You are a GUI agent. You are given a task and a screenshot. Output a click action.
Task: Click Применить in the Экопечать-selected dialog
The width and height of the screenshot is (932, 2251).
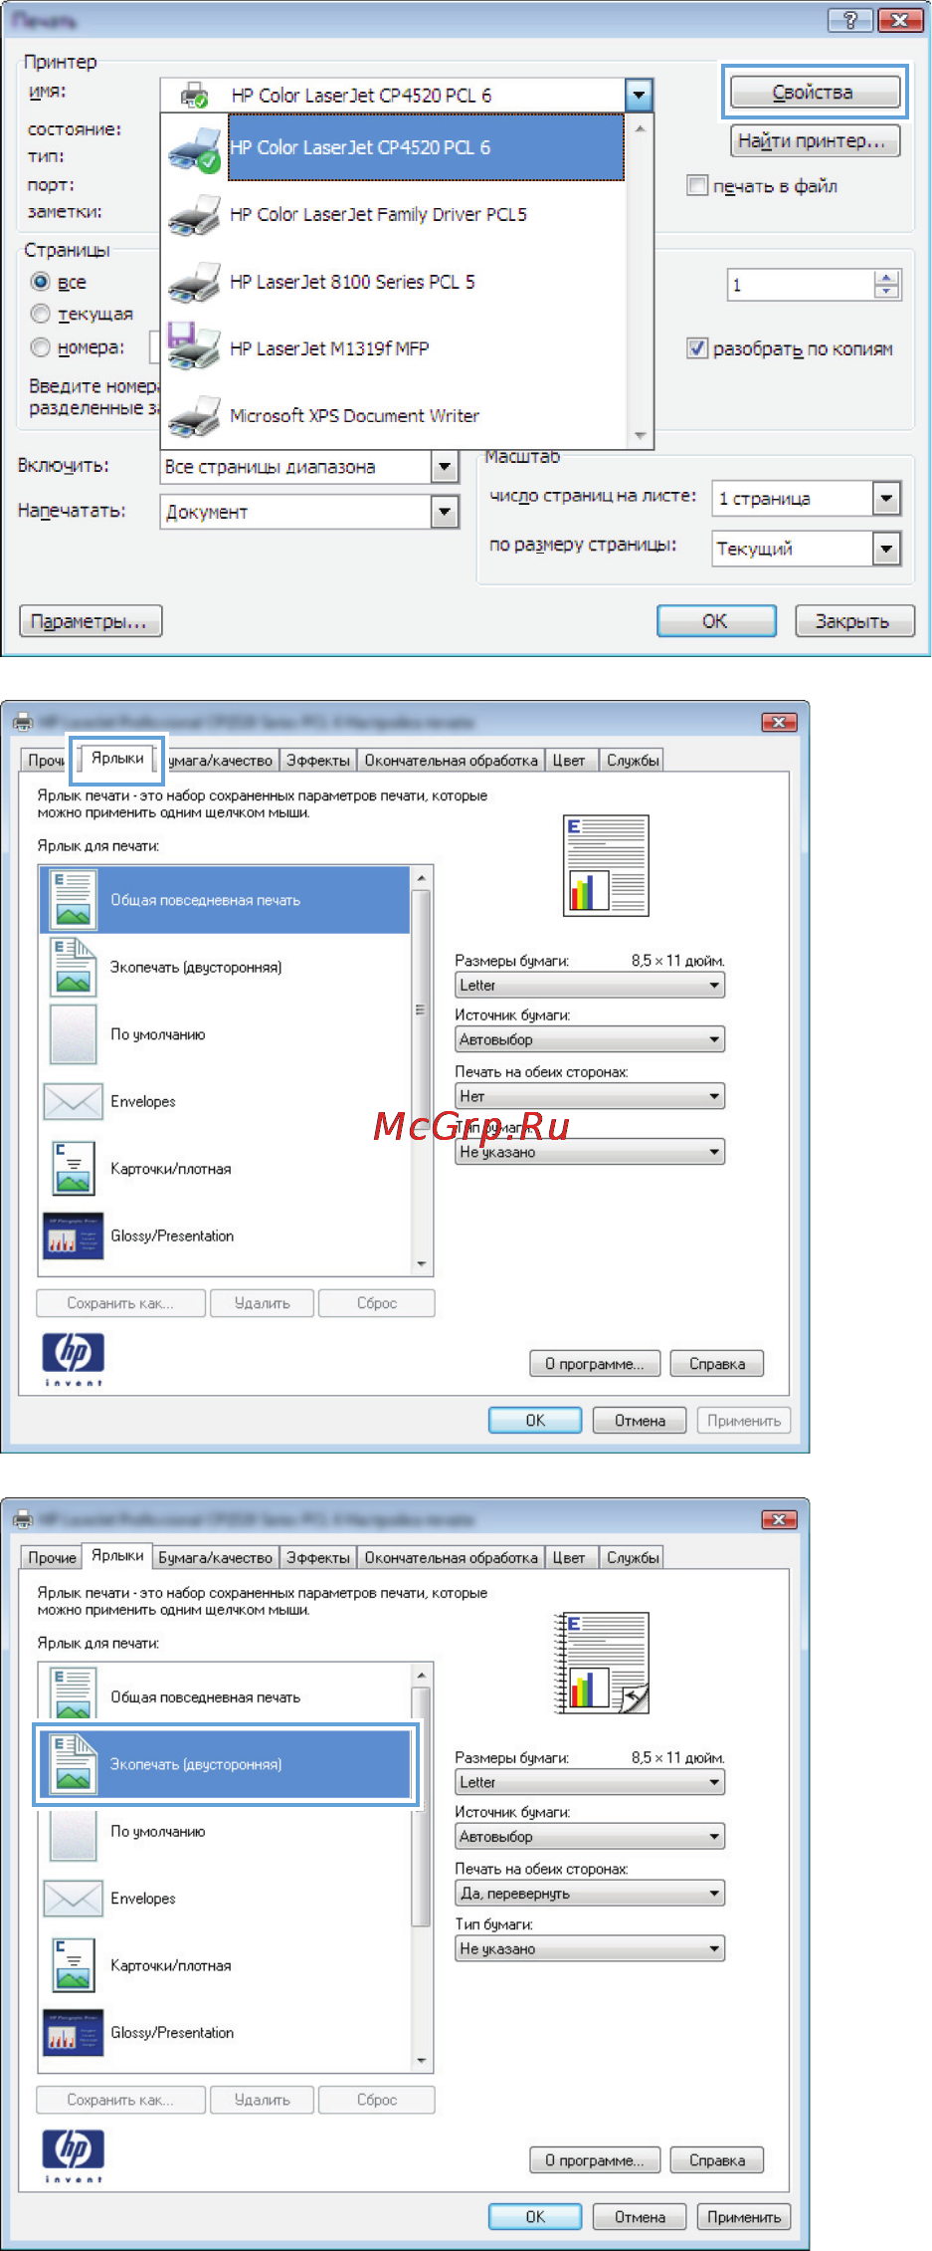tap(744, 2217)
